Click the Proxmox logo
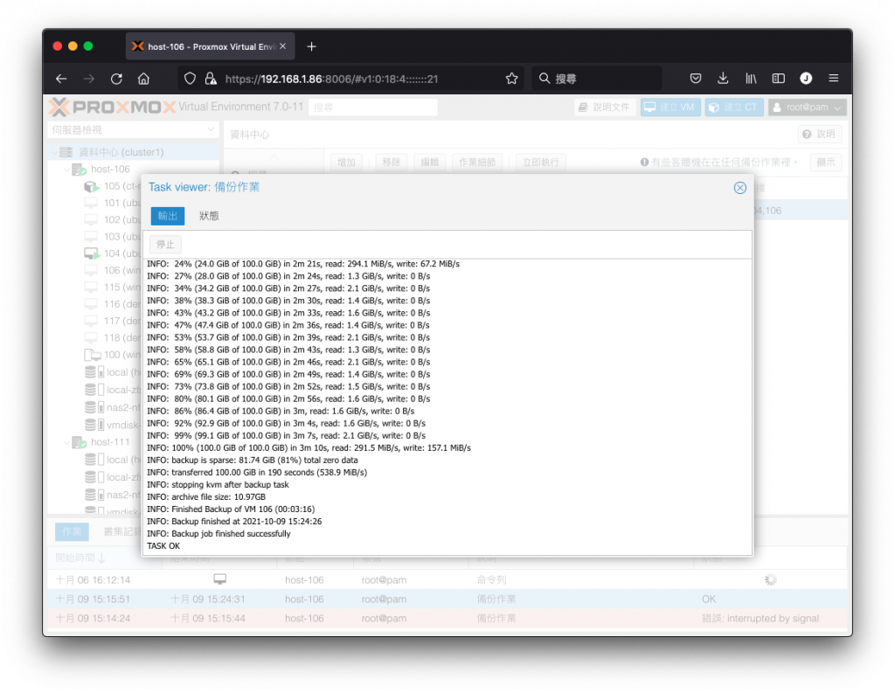 pos(112,107)
